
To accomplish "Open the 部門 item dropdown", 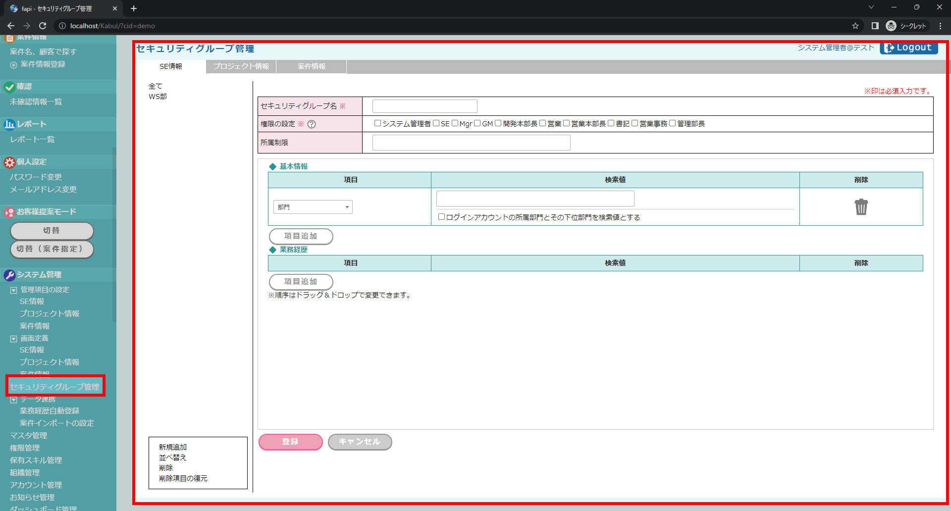I will tap(313, 207).
